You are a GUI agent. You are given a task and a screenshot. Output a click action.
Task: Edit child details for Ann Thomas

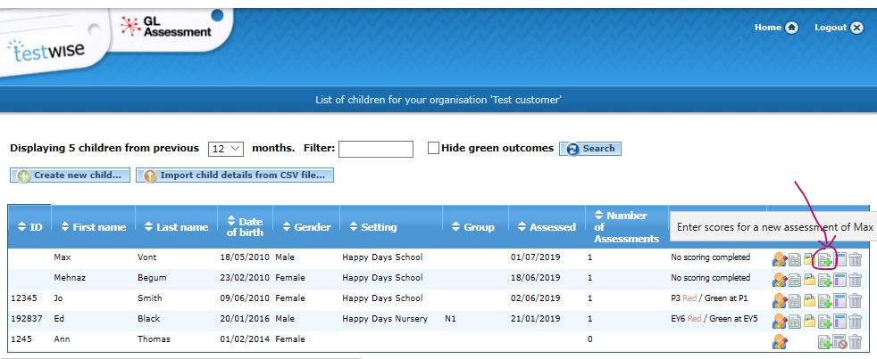[780, 341]
